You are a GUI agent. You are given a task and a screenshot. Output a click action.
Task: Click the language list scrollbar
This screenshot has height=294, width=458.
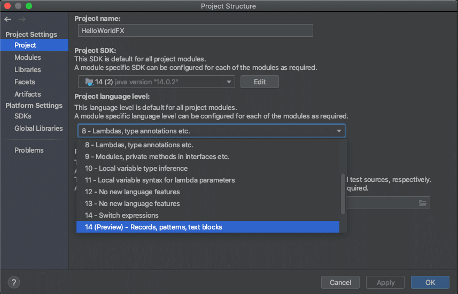click(343, 194)
